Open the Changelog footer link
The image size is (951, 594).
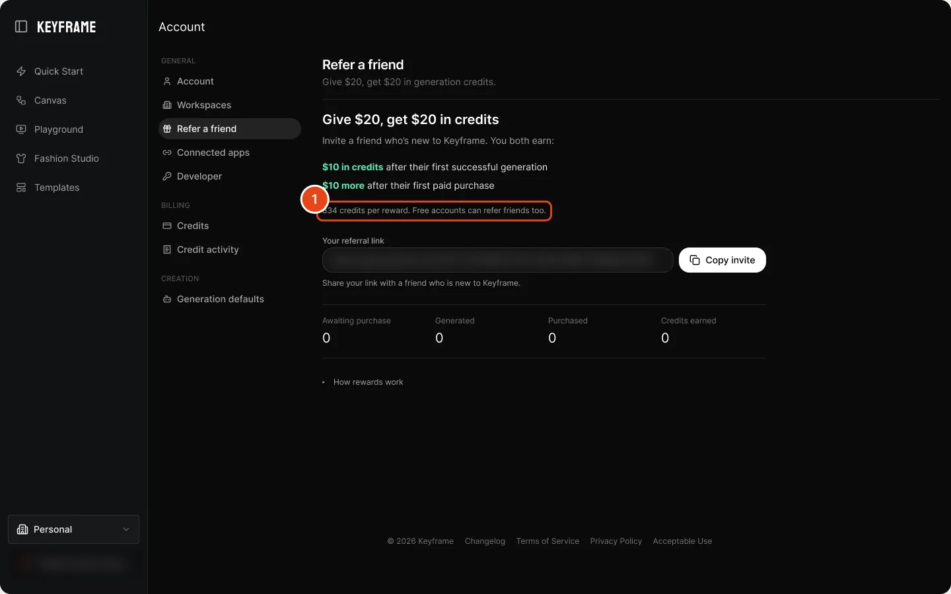pyautogui.click(x=485, y=541)
